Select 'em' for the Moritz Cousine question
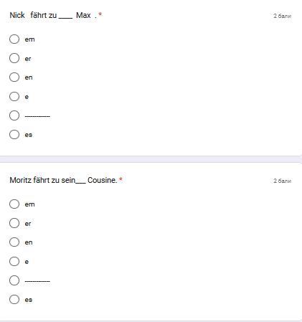The image size is (302, 322). [14, 204]
